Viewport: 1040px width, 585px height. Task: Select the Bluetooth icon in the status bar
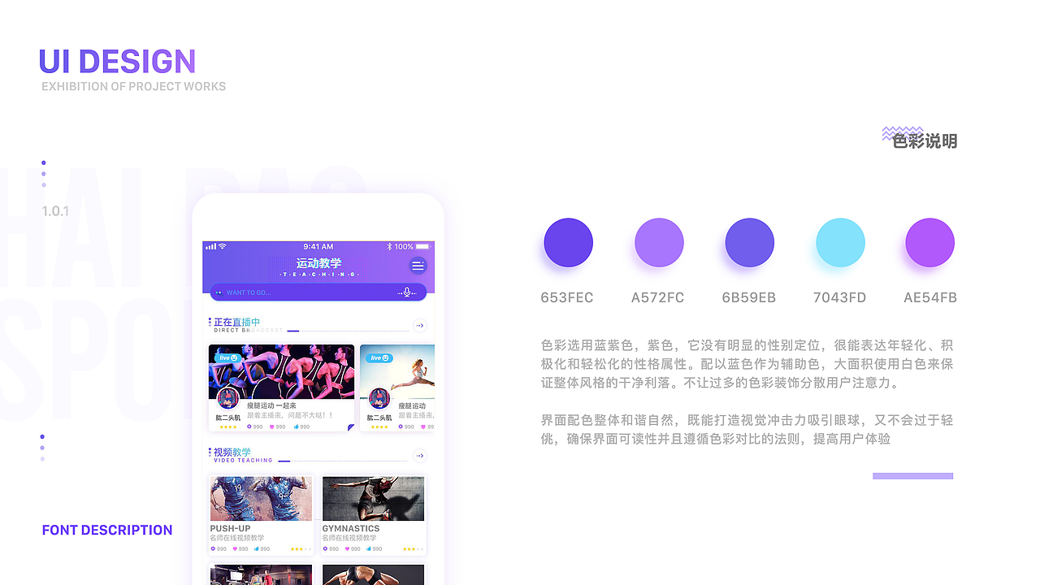(388, 246)
